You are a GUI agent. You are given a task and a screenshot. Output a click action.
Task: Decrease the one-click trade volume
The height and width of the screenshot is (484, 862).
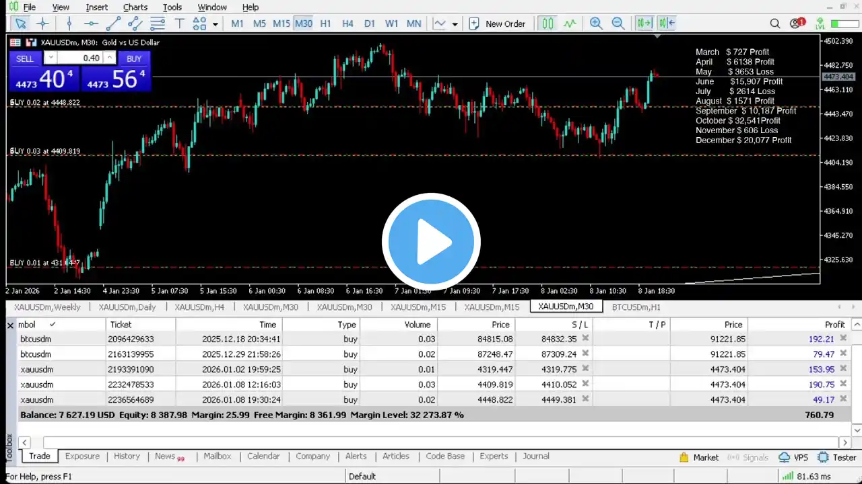coord(50,58)
